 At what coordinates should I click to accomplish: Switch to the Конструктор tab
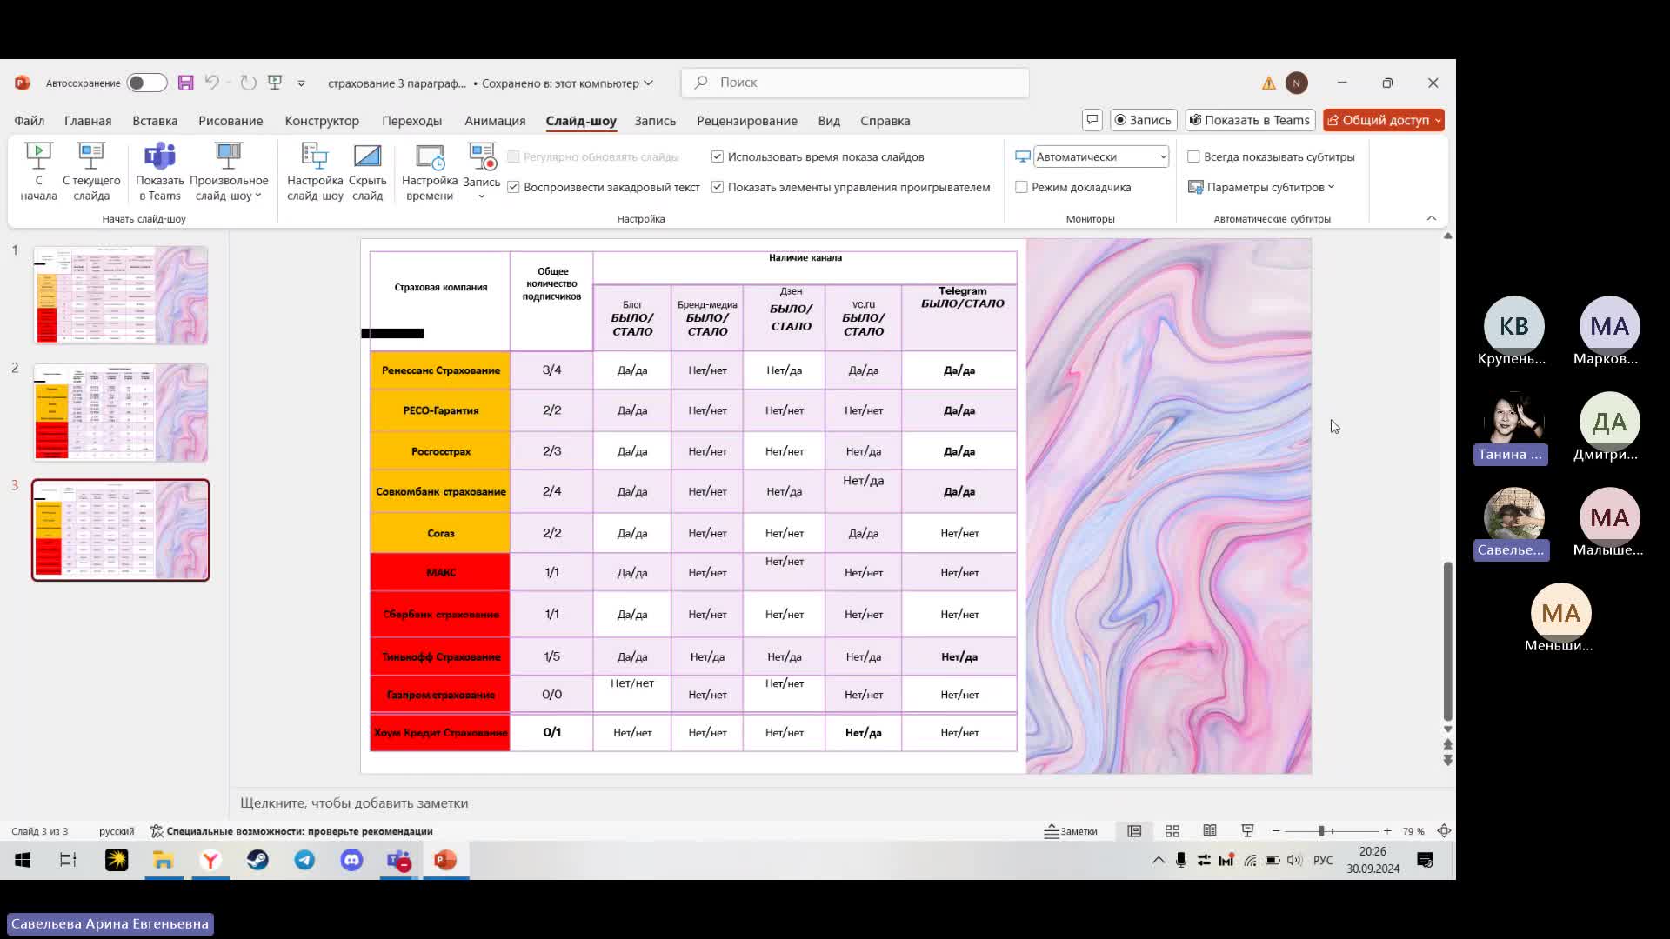point(322,121)
